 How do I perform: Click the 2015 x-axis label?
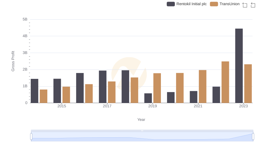click(62, 106)
